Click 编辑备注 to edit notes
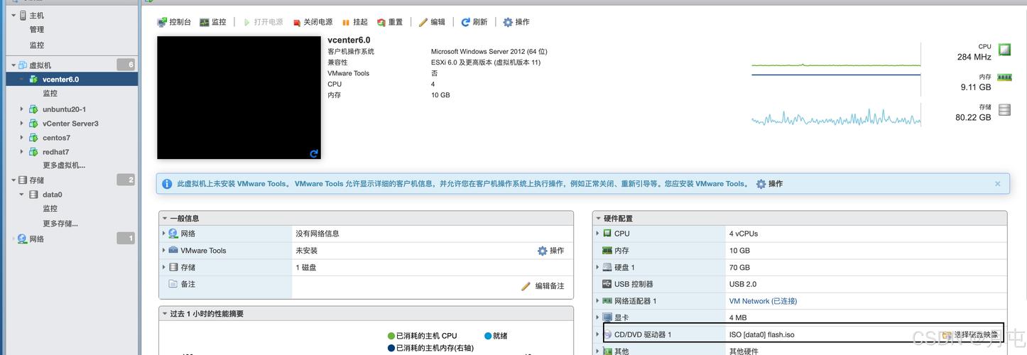The image size is (1027, 355). pyautogui.click(x=543, y=285)
